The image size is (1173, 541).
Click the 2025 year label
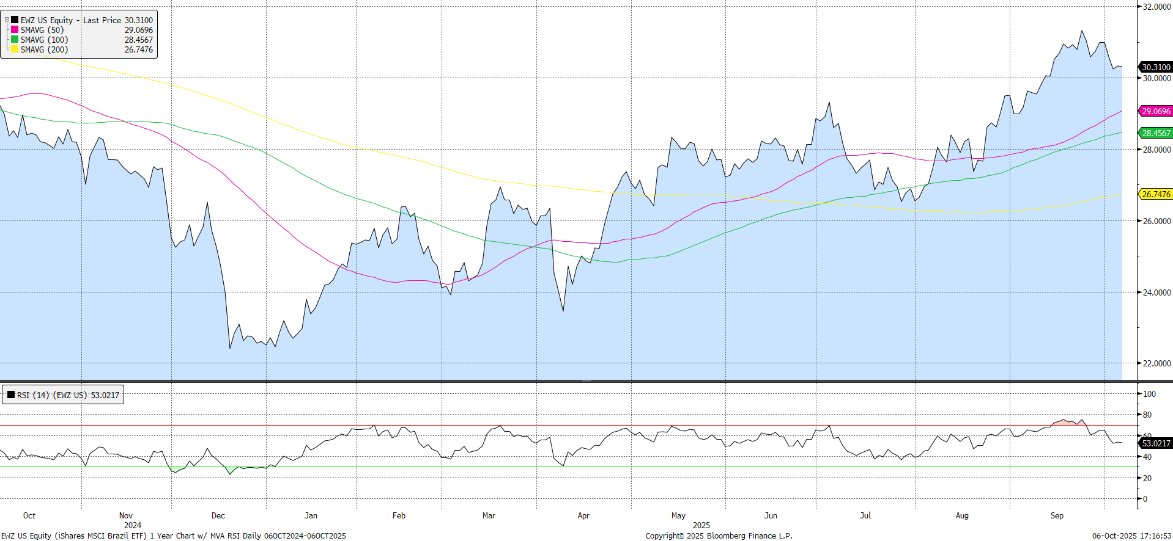click(701, 525)
